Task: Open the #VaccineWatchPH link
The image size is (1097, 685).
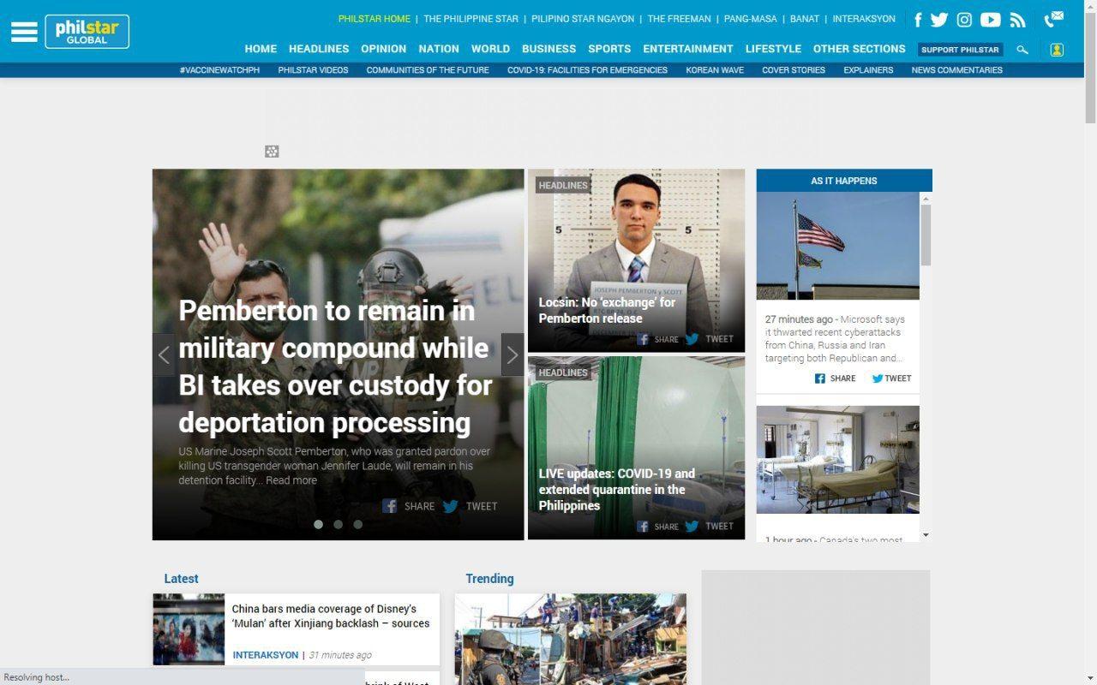Action: pos(219,70)
